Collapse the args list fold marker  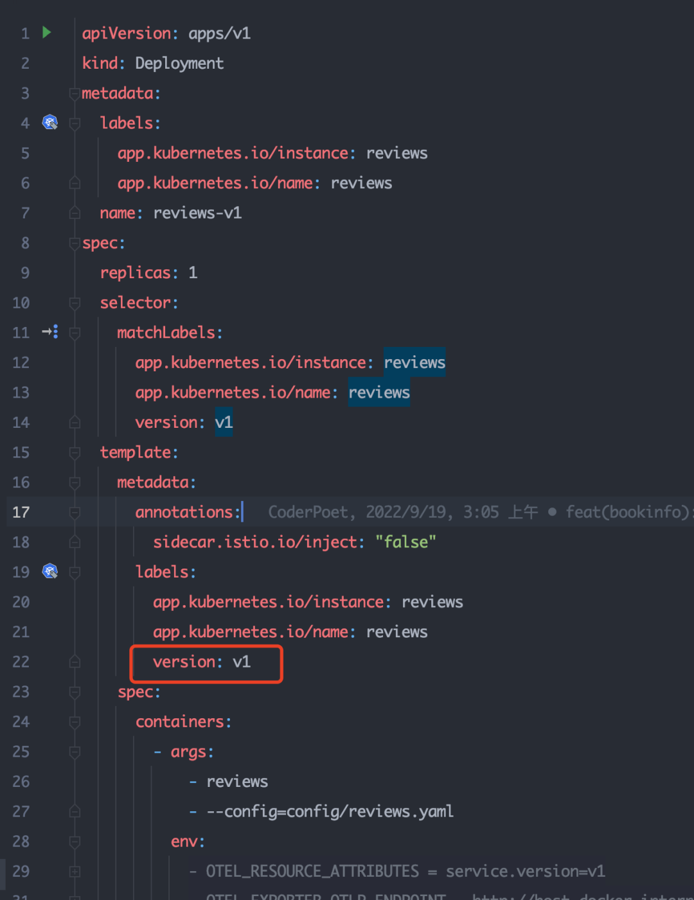75,752
